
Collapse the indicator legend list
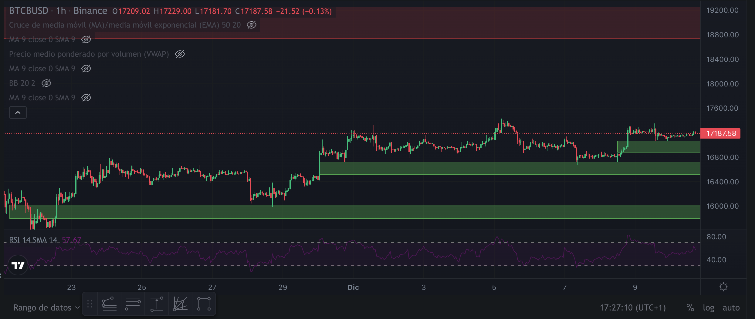click(18, 113)
